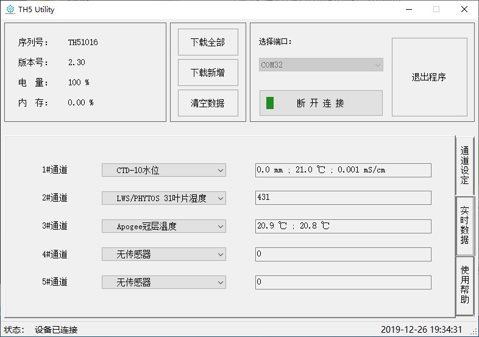Click the TH5 Utility app icon
The height and width of the screenshot is (337, 479).
click(x=10, y=9)
